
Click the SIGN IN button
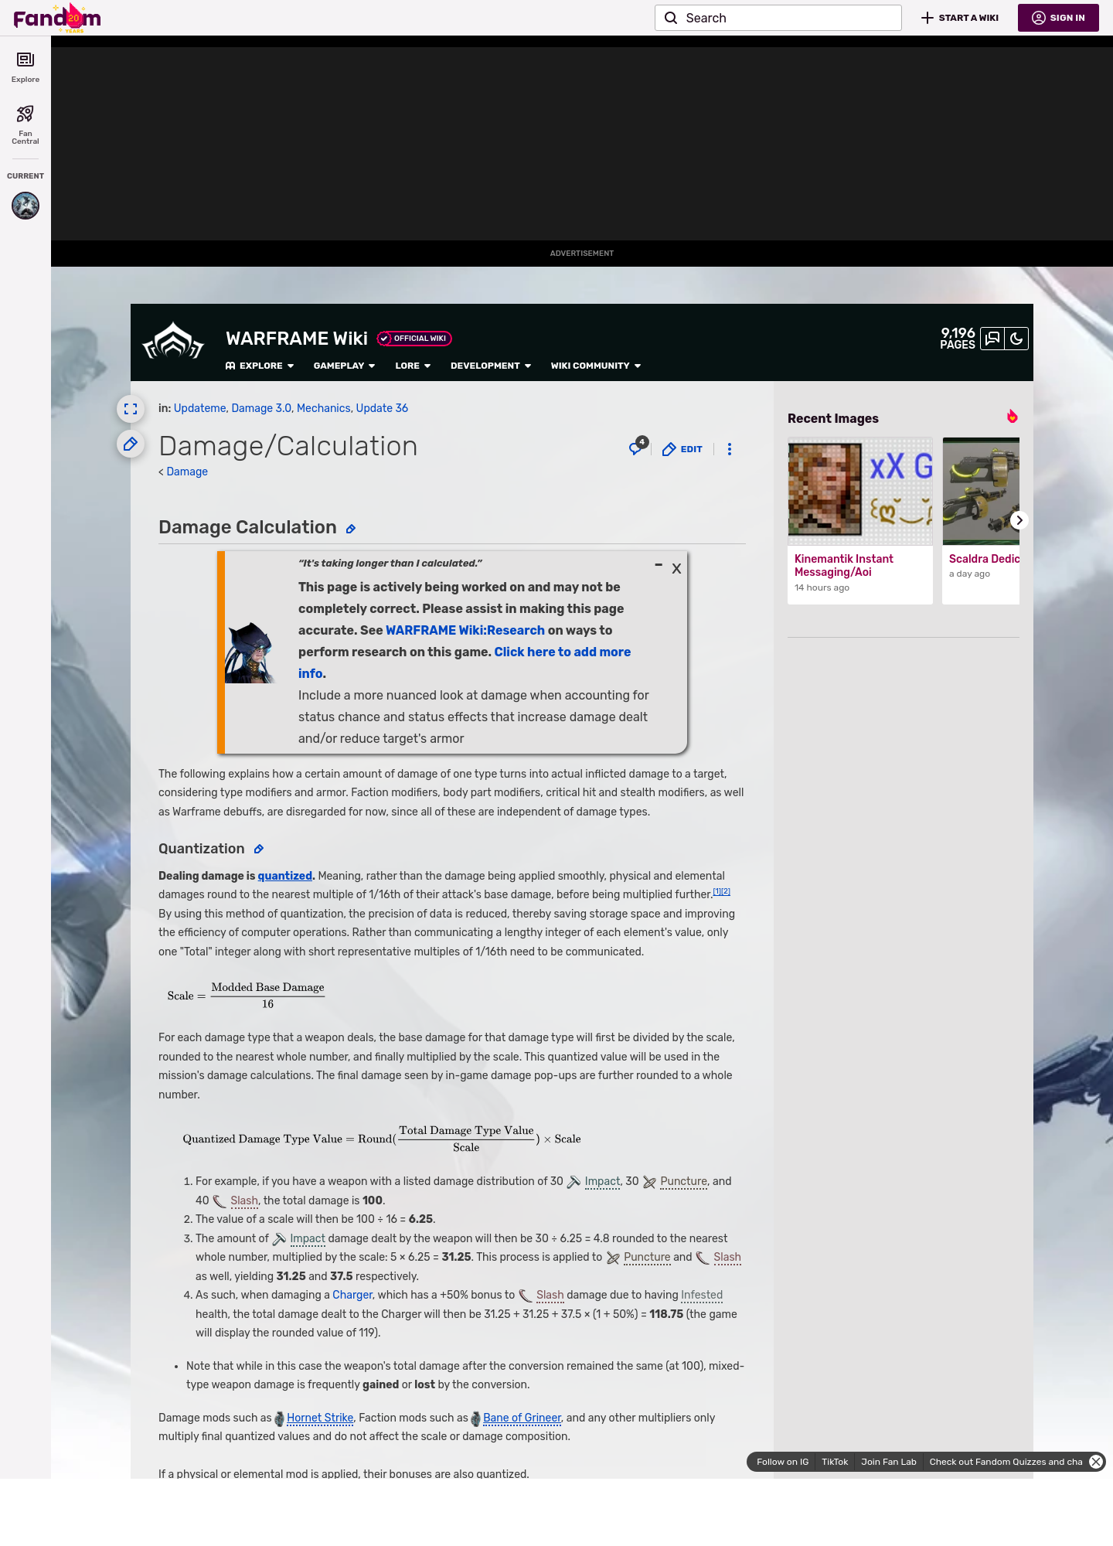tap(1058, 18)
